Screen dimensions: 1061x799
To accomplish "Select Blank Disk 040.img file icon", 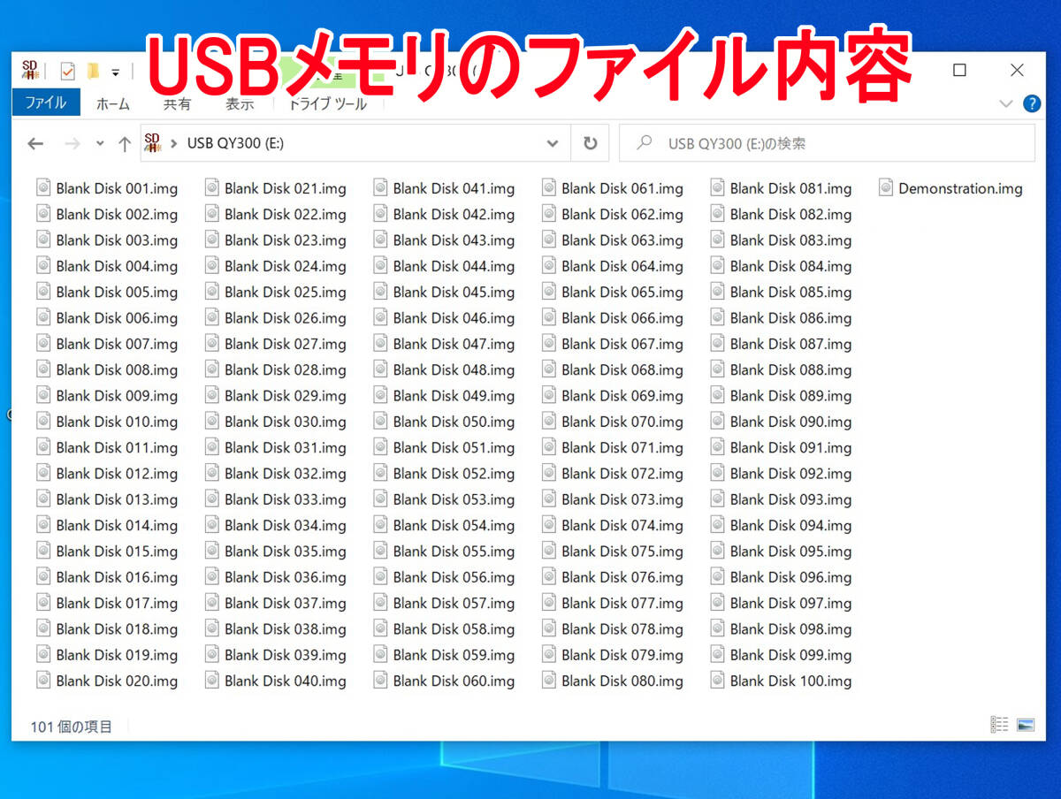I will [x=212, y=680].
